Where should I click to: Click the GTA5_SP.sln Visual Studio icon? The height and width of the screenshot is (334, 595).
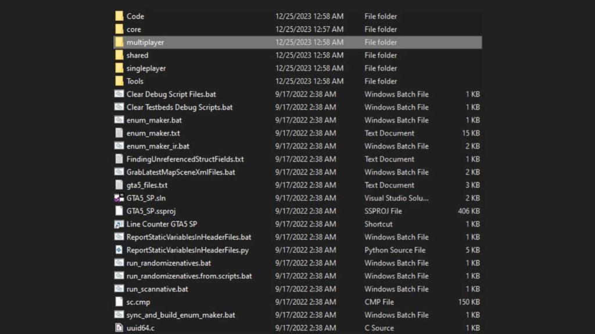[x=119, y=198]
